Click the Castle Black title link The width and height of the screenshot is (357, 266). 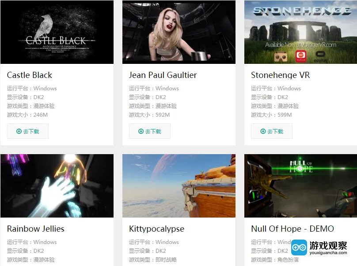coord(30,75)
